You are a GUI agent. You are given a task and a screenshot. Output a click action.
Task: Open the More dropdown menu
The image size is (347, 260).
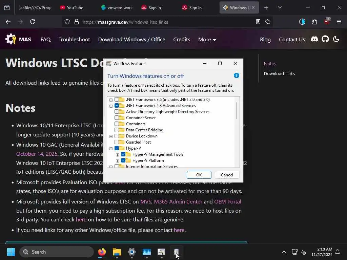coord(207,39)
